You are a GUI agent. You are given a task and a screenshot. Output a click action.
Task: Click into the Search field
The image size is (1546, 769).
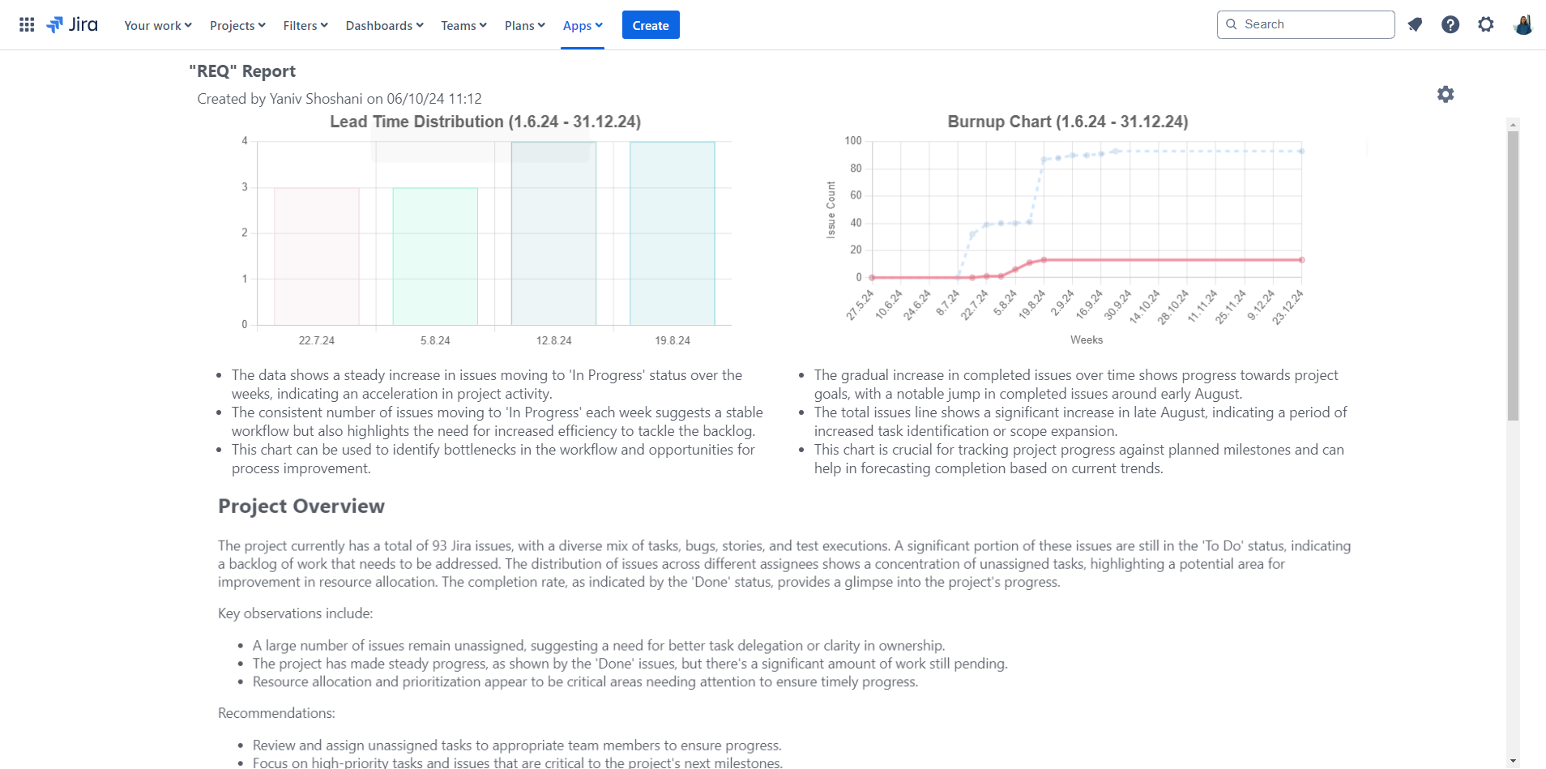[x=1313, y=24]
